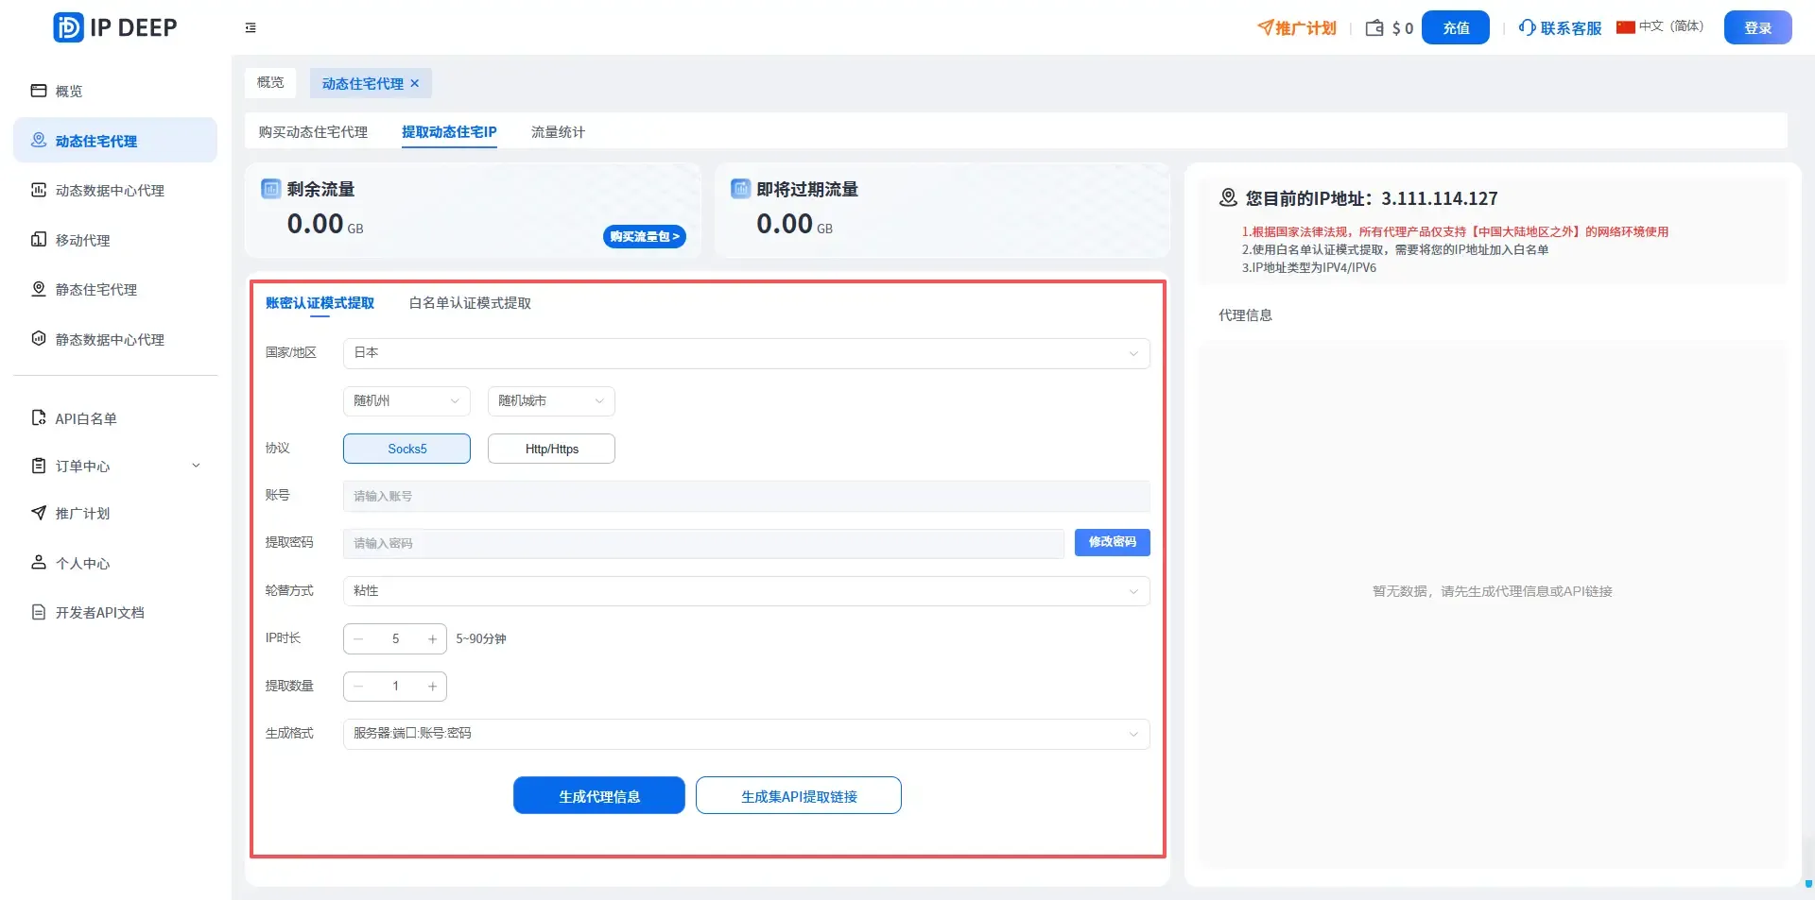1815x900 pixels.
Task: Expand the 随机城市 city dropdown
Action: [550, 400]
